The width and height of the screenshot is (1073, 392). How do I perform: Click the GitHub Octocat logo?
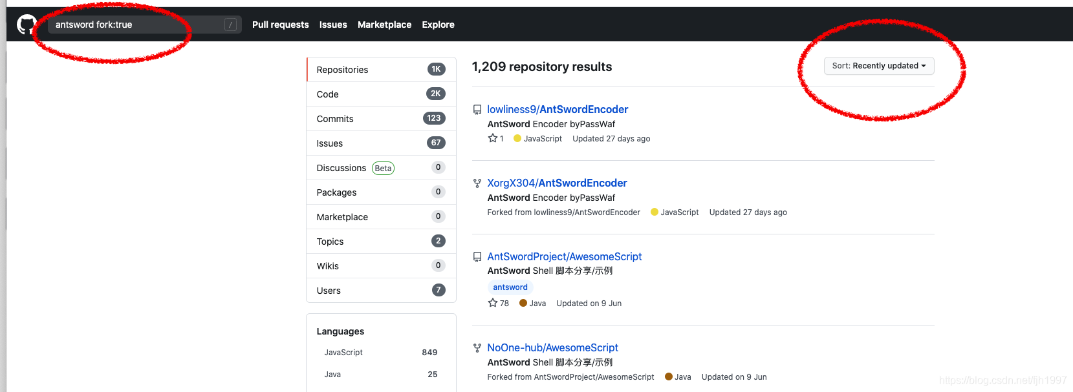(x=27, y=25)
